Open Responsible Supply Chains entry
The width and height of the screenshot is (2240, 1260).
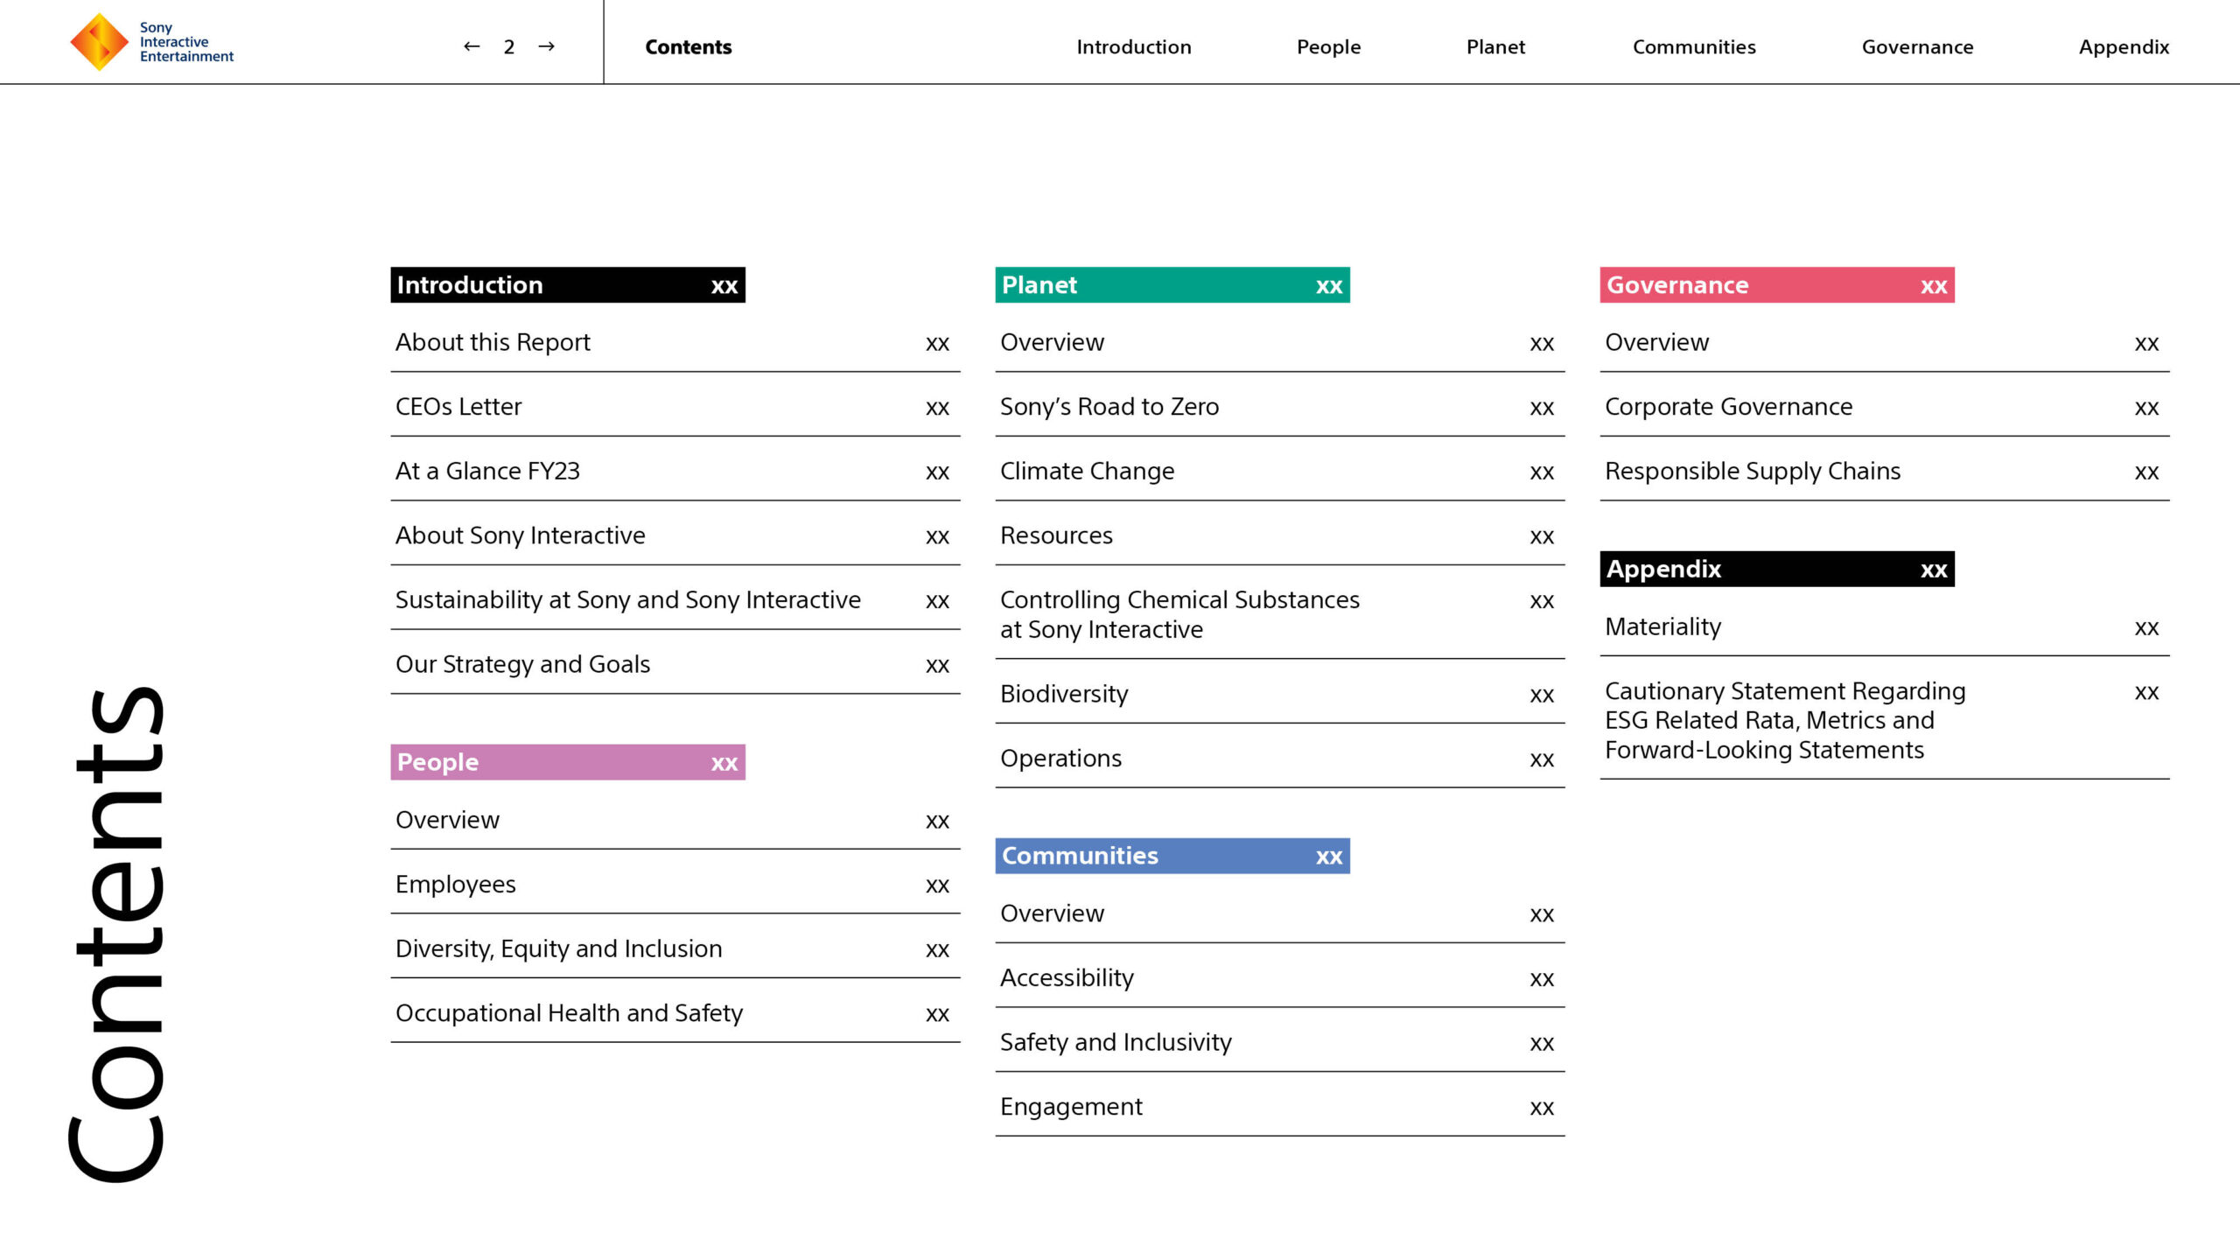point(1884,471)
